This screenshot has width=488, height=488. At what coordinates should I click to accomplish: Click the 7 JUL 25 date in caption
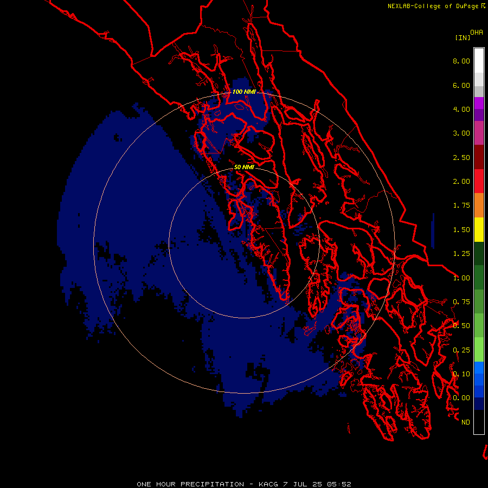pyautogui.click(x=303, y=484)
